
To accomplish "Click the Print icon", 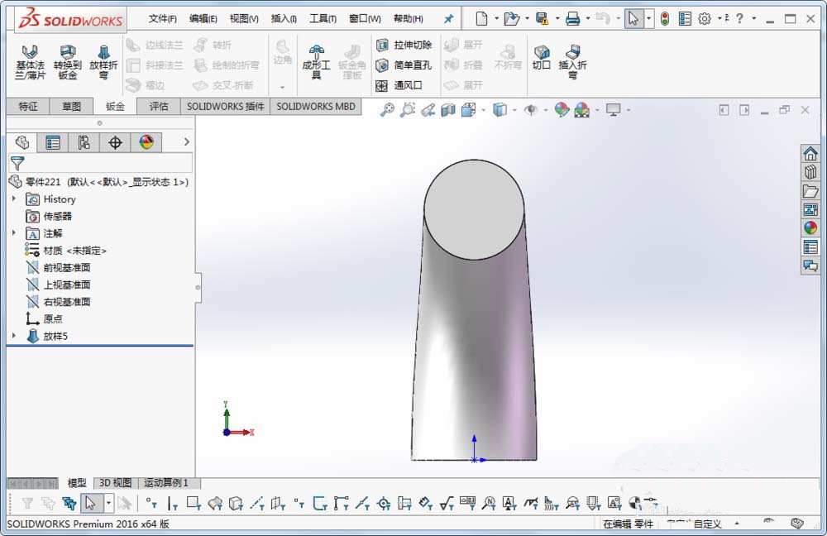I will (572, 19).
